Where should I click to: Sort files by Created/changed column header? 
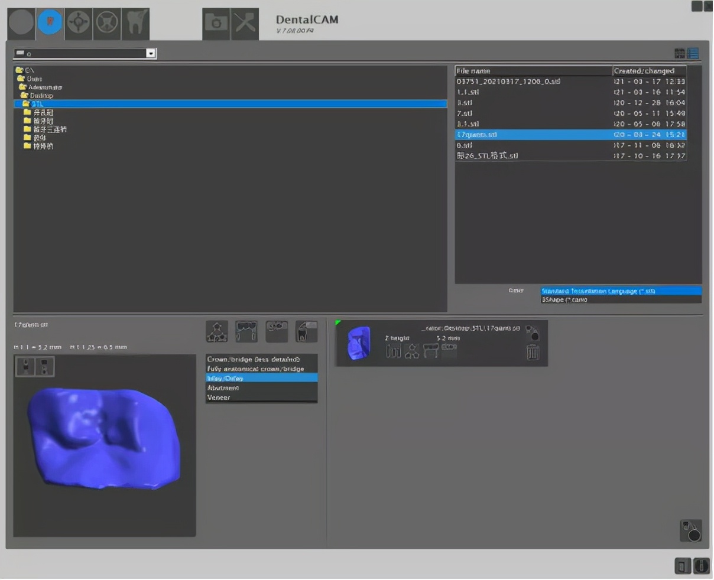649,71
